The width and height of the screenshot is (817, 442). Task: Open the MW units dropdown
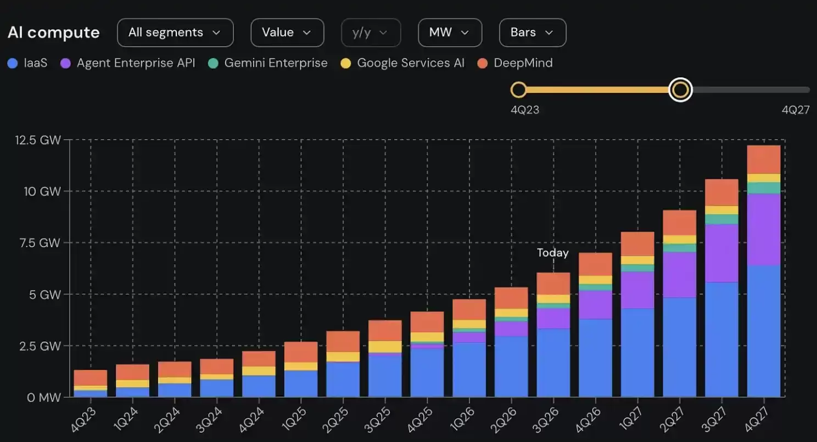pos(450,32)
